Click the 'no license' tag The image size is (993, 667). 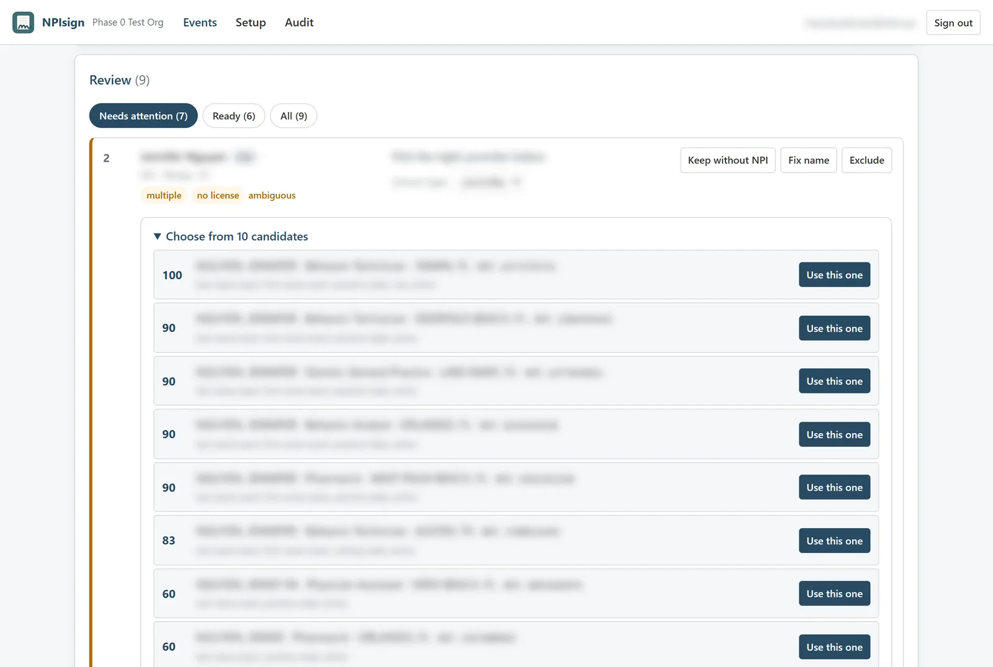coord(218,195)
